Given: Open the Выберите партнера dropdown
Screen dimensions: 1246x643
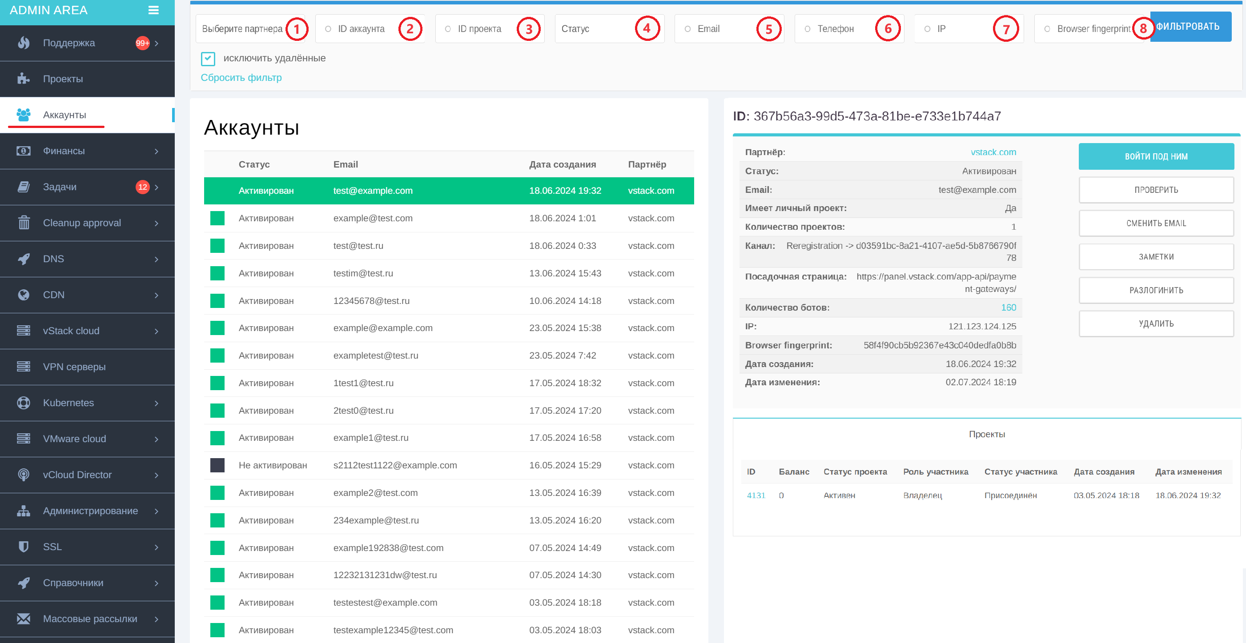Looking at the screenshot, I should (x=250, y=29).
